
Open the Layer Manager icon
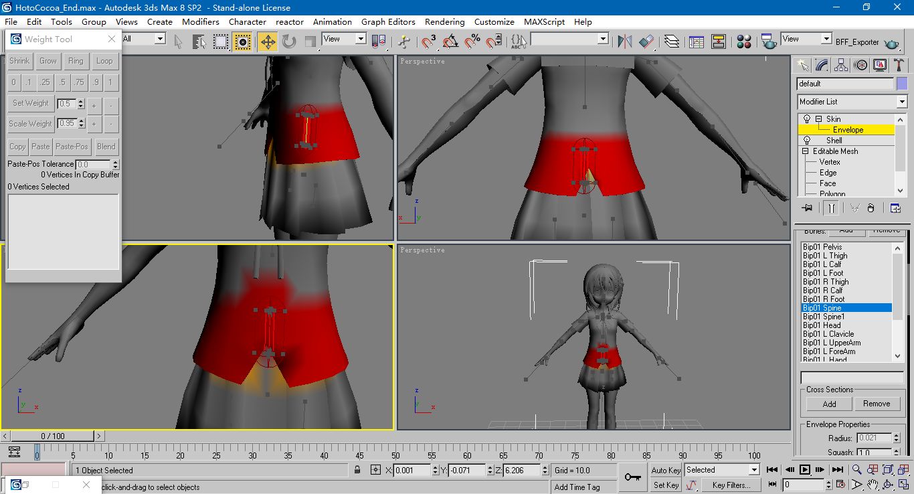(x=672, y=42)
